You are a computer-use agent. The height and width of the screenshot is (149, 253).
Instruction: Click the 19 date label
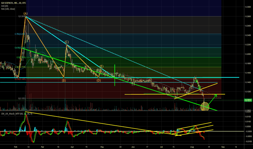(x=209, y=147)
